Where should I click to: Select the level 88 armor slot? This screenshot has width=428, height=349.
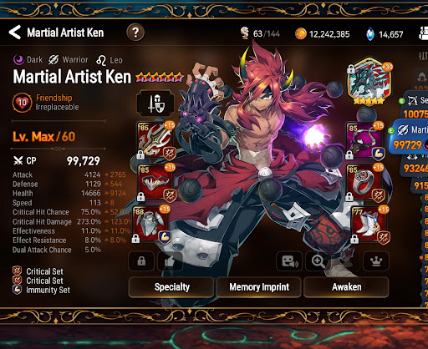[x=150, y=225]
